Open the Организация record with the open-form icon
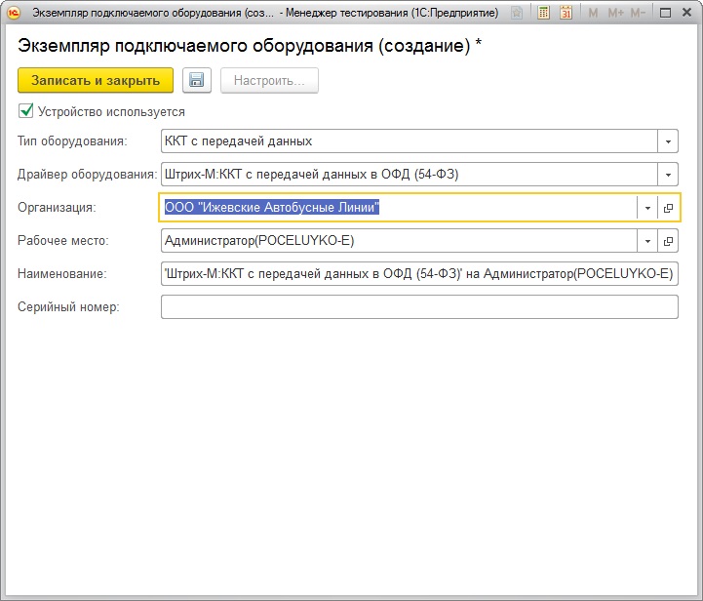This screenshot has height=601, width=703. coord(668,208)
